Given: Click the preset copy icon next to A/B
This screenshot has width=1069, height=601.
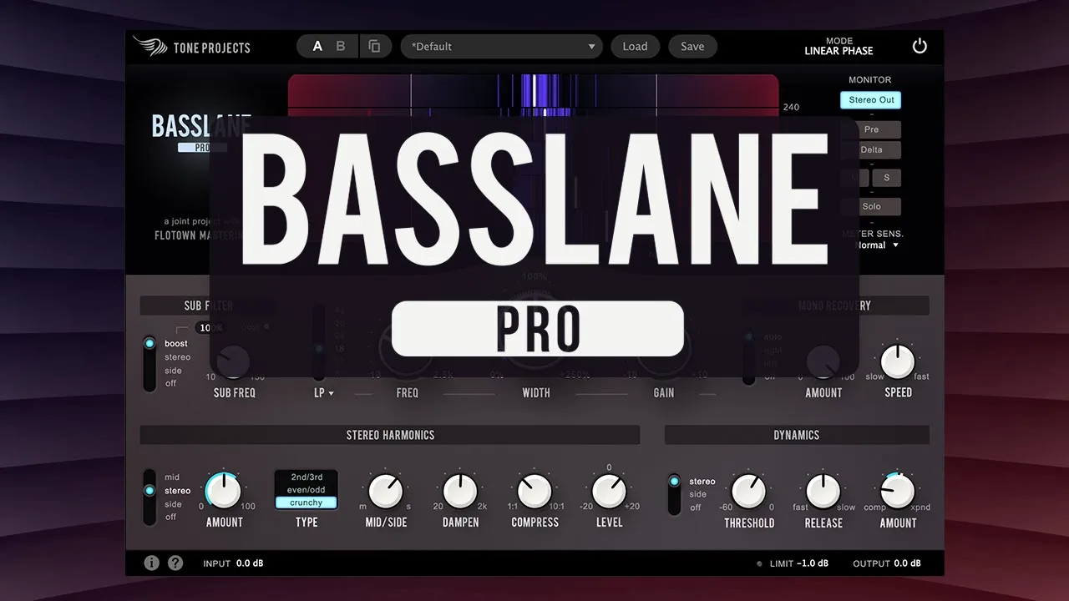Looking at the screenshot, I should [376, 46].
